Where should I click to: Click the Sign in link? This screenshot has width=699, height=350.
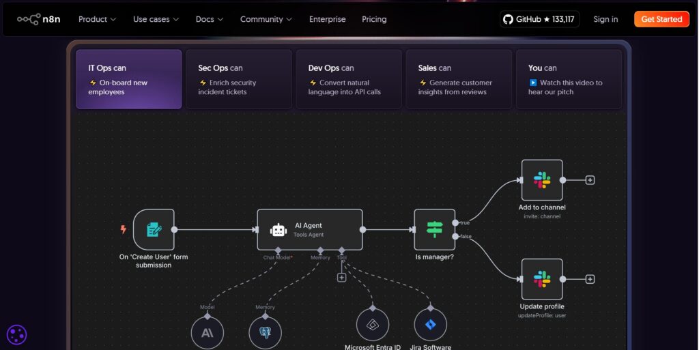point(605,19)
